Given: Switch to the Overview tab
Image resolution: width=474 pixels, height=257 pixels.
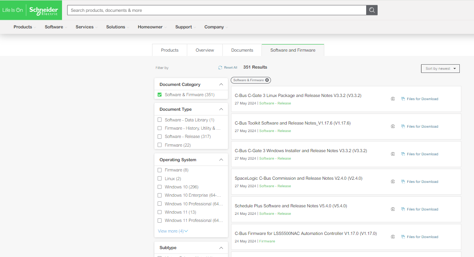Looking at the screenshot, I should 205,50.
